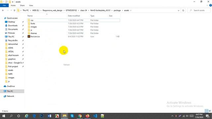Open the taskbar clock and date
Viewport: 212px width, 119px height.
point(199,116)
